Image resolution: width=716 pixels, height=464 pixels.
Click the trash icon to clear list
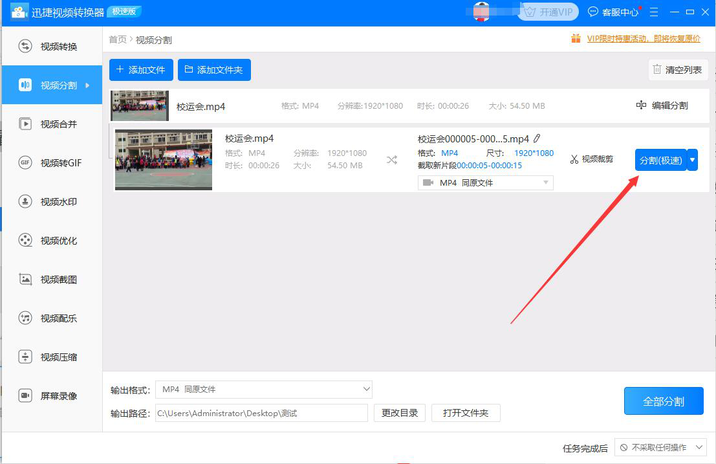[x=657, y=70]
